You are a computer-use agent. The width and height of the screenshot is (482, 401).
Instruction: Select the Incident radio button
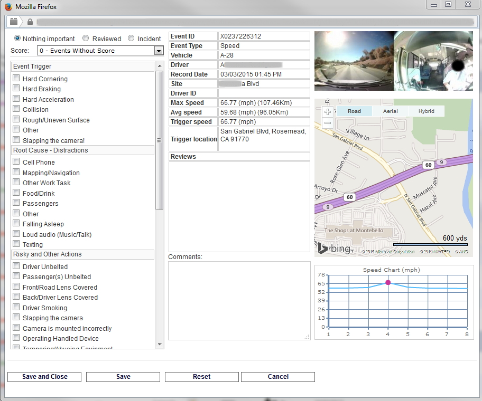[131, 39]
